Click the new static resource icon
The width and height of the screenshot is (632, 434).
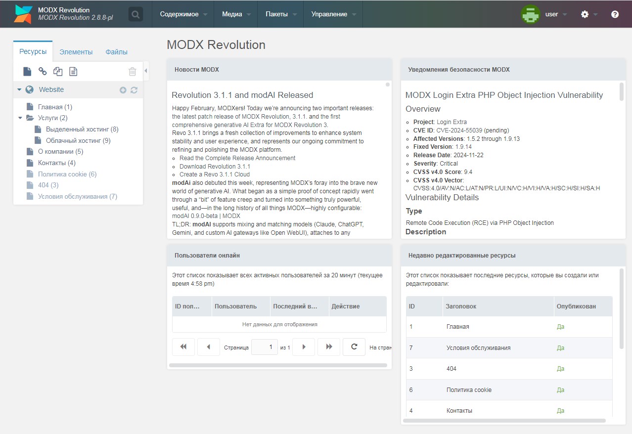click(x=73, y=72)
